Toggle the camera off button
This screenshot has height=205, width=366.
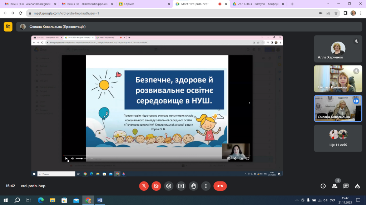(156, 186)
